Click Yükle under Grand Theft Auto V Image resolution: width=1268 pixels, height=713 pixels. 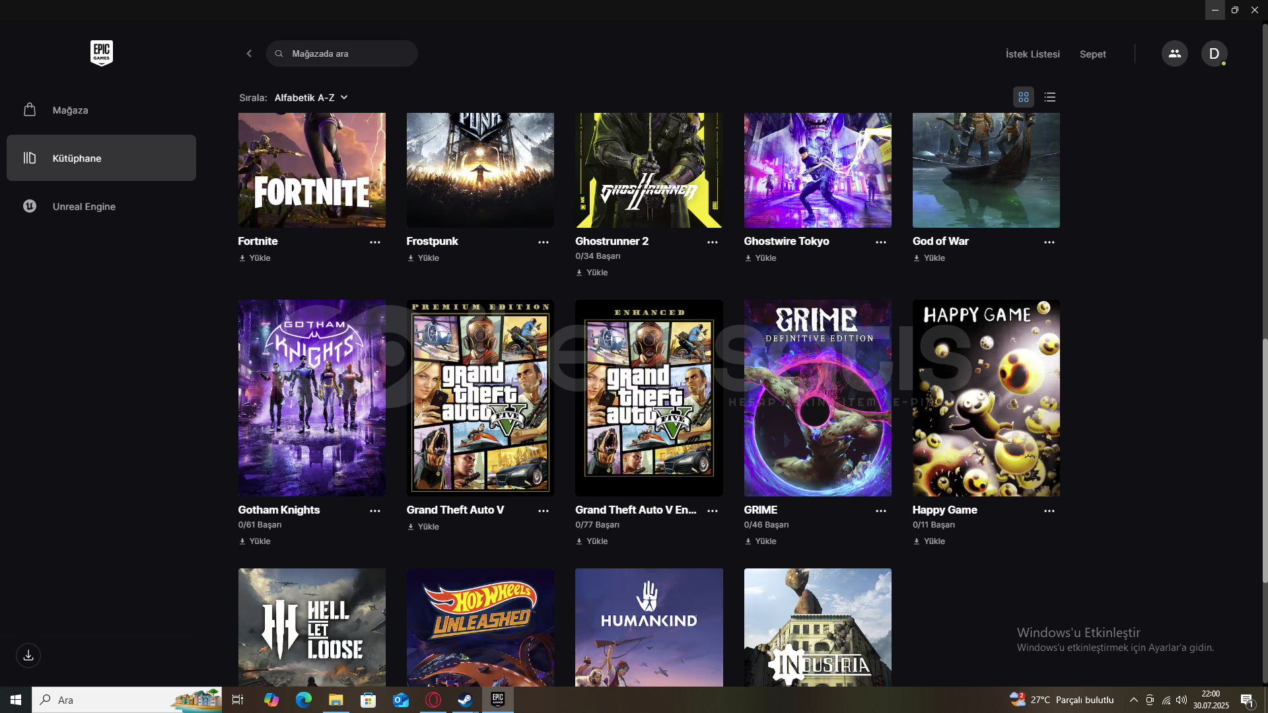click(x=423, y=527)
